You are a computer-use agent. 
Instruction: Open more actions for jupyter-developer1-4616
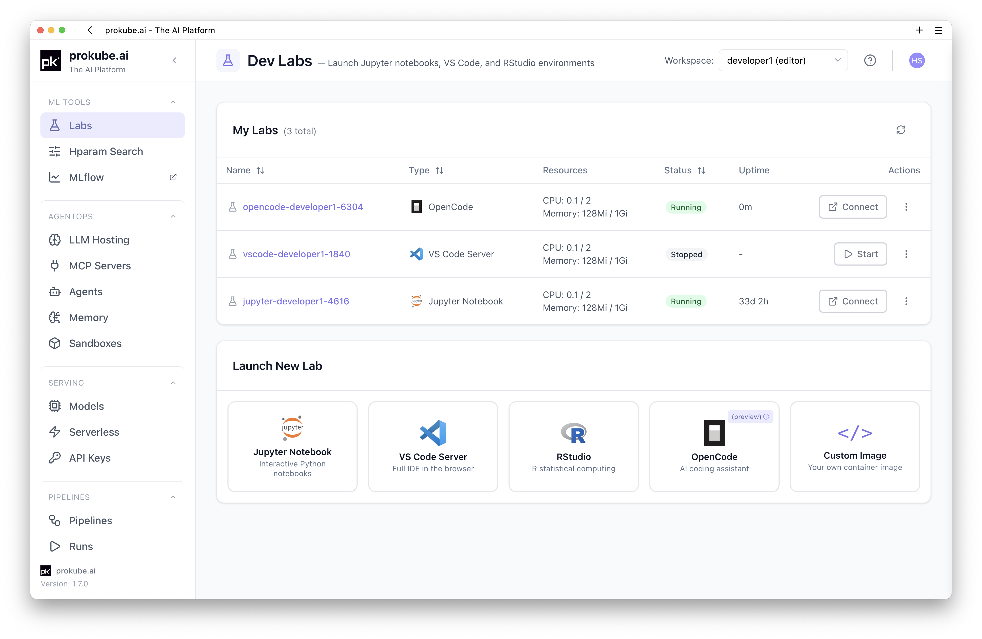906,301
